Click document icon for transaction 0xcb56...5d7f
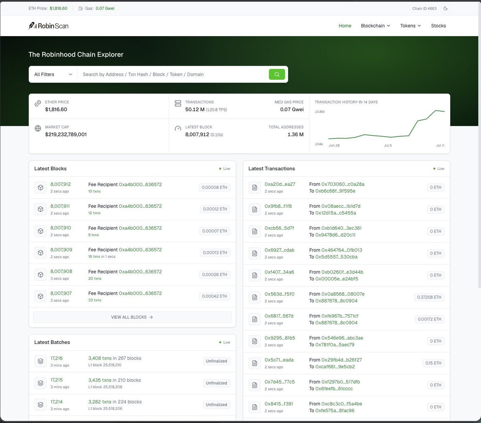 click(x=255, y=231)
